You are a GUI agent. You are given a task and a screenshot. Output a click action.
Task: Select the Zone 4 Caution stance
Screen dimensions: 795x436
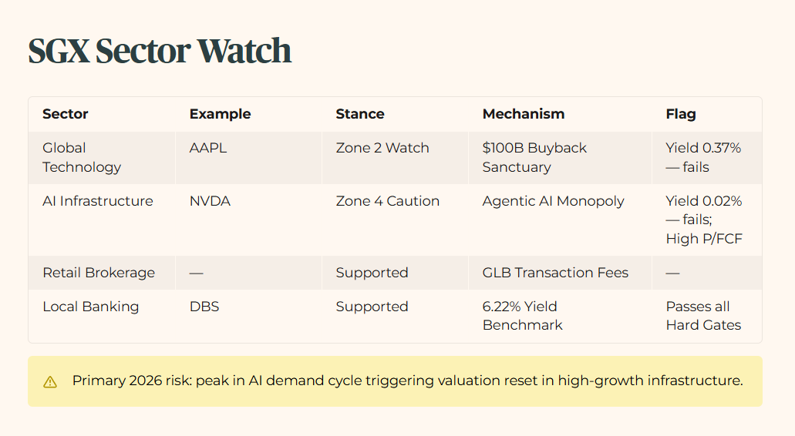[x=387, y=201]
